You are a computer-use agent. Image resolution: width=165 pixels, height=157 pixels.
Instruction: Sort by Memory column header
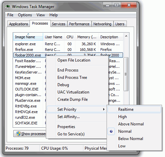(x=87, y=37)
